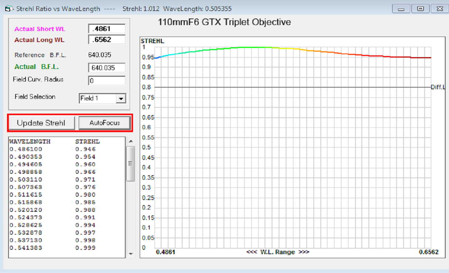Click the Diff.L limit line label
The height and width of the screenshot is (273, 449).
(x=438, y=87)
